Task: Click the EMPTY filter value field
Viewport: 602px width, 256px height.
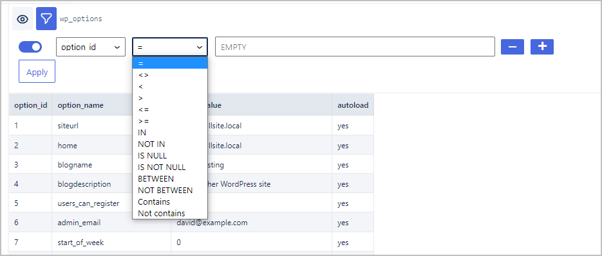Action: click(355, 47)
